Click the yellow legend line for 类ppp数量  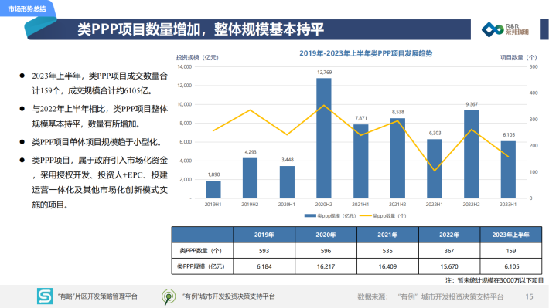(x=365, y=215)
